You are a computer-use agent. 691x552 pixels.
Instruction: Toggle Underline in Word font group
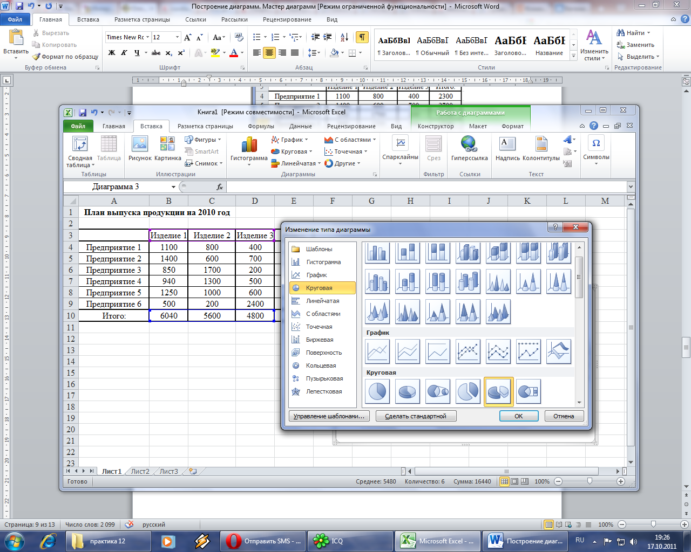(137, 53)
